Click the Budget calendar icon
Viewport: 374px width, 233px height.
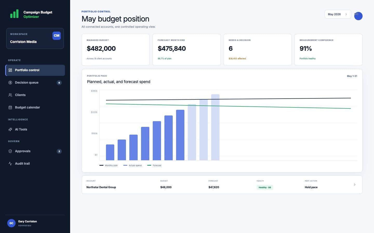click(x=10, y=107)
